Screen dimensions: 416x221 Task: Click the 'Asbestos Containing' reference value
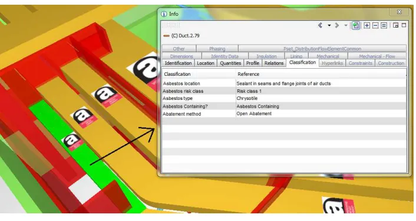257,106
